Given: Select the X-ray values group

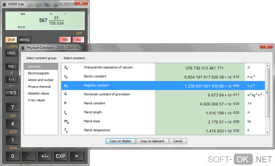Looking at the screenshot, I should point(41,100).
